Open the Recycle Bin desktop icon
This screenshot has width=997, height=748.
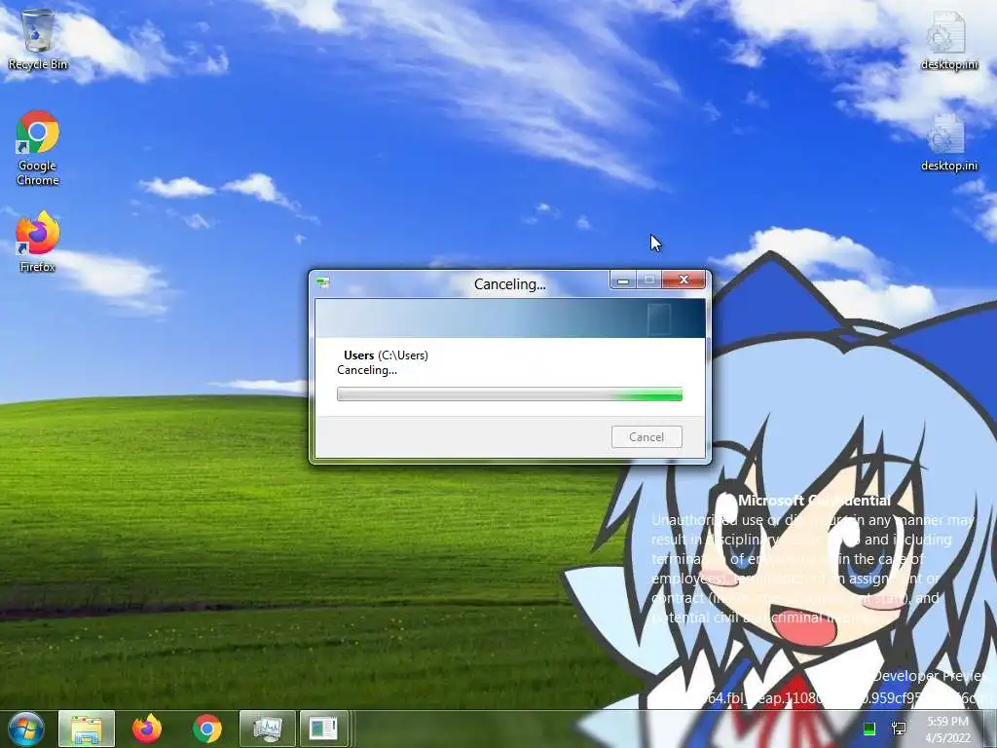(38, 39)
